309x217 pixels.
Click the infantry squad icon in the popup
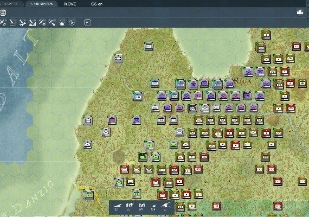(x=129, y=206)
